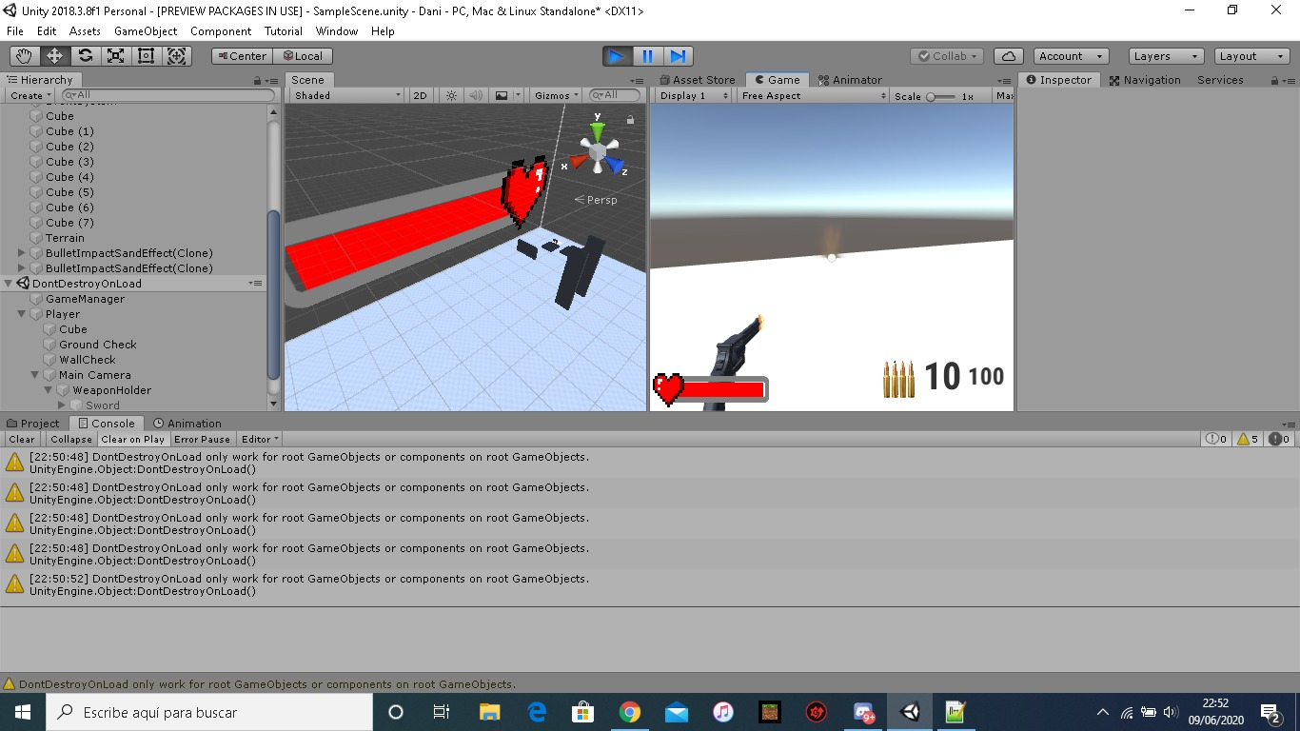Collapse the Player object in Hierarchy
The width and height of the screenshot is (1300, 731).
pyautogui.click(x=22, y=314)
